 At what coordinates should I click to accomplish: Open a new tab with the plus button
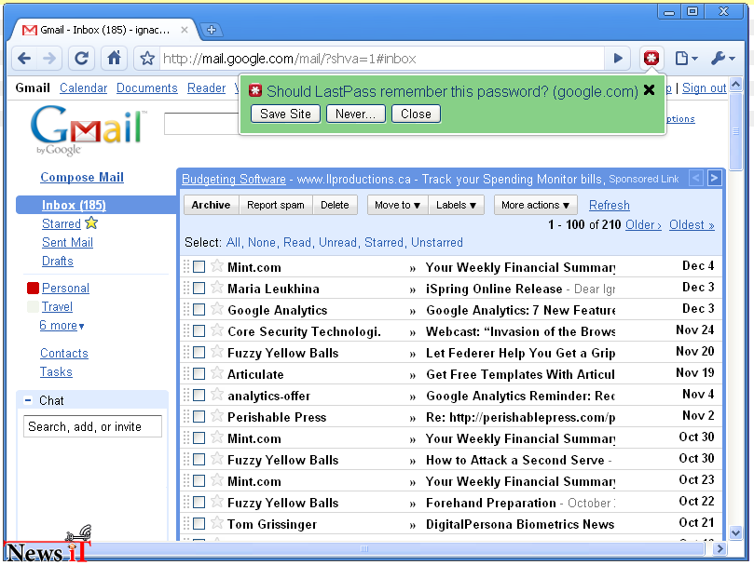(x=211, y=30)
